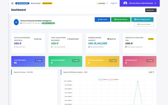Open the Docs & Stack badge
Screen dimensions: 168x105
[36, 3]
